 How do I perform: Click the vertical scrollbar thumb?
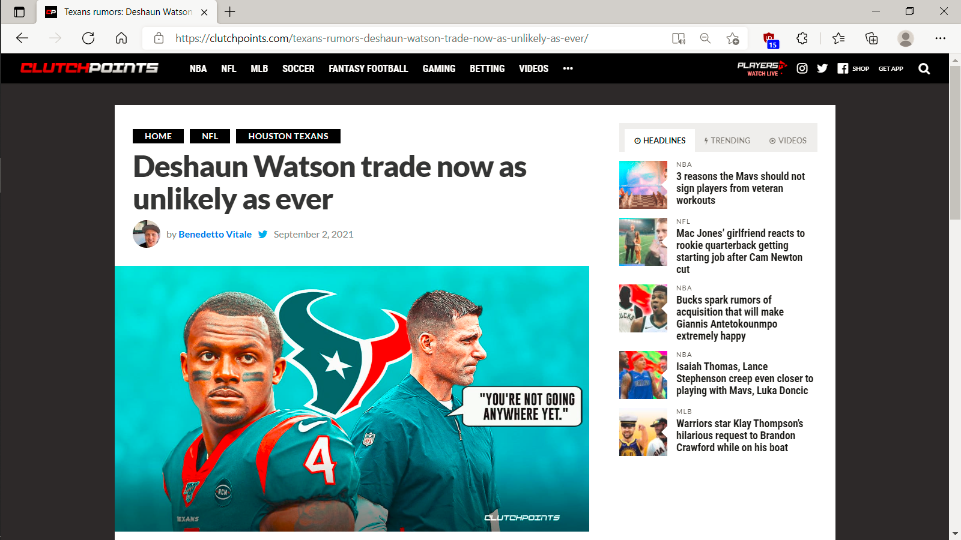point(955,142)
